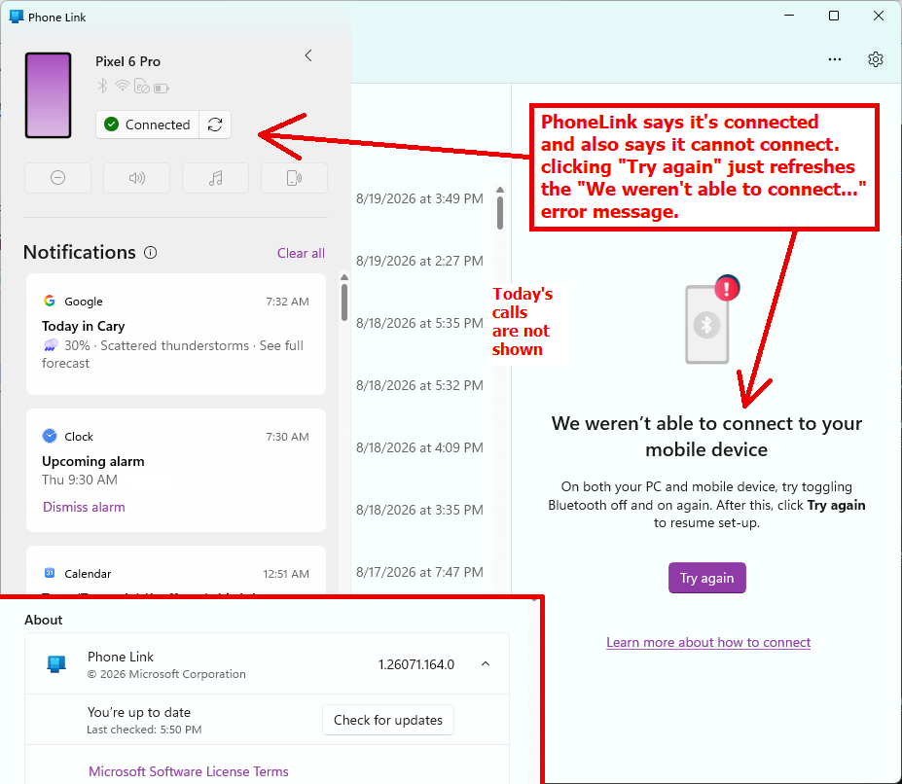Click the phone mobile data status icon

click(x=141, y=87)
